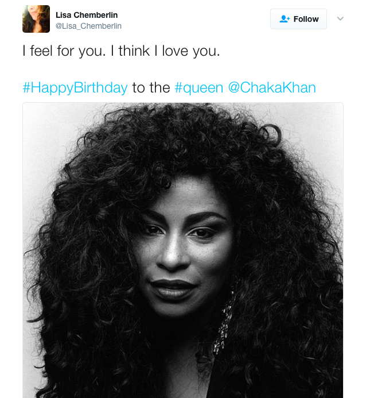Viewport: 366px width, 398px height.
Task: Open the #HappyBirthday hashtag
Action: point(75,88)
